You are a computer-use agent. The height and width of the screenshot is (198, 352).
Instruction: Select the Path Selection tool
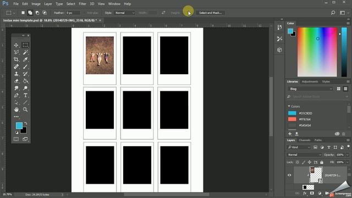(x=16, y=103)
